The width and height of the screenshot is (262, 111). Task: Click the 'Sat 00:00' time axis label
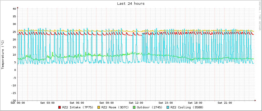18,103
